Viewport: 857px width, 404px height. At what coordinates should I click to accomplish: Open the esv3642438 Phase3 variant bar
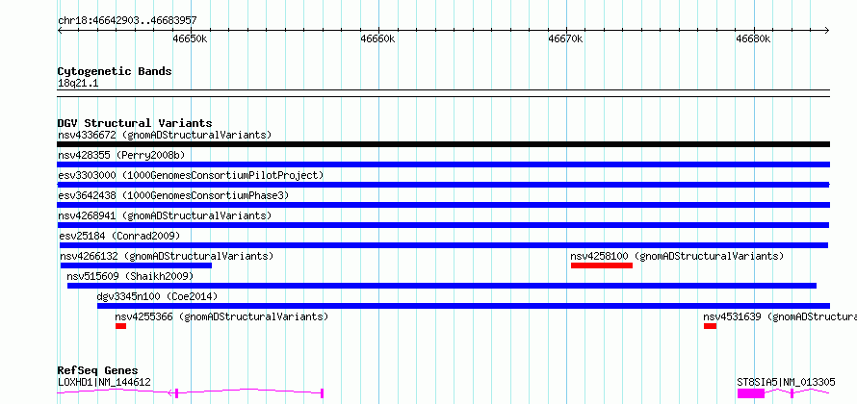443,205
